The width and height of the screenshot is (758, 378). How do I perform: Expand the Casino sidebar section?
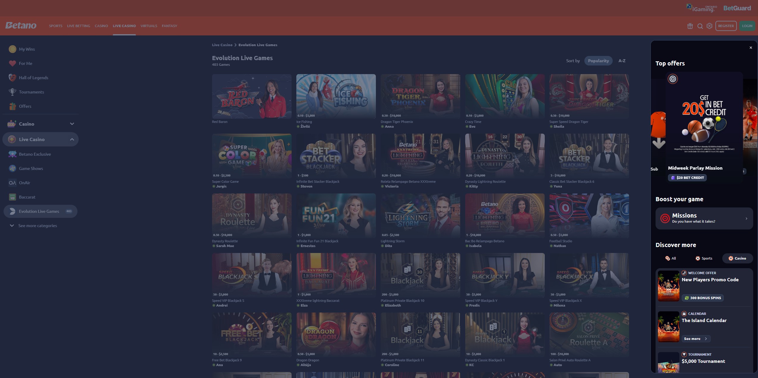pyautogui.click(x=72, y=124)
